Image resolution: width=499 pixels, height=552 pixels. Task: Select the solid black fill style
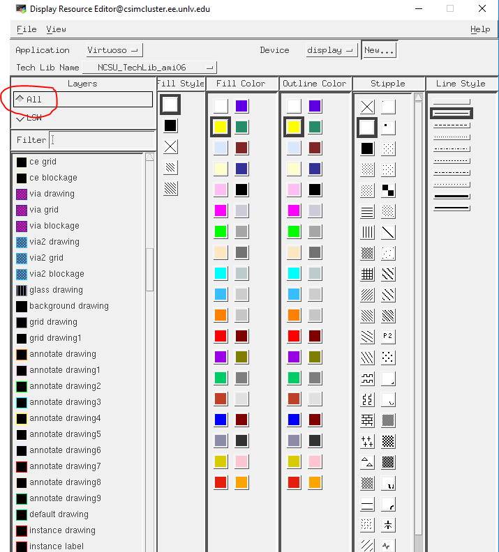(170, 125)
